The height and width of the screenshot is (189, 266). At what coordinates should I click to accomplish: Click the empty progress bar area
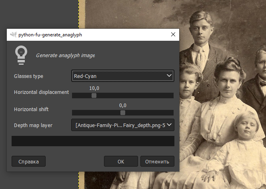tap(93, 141)
